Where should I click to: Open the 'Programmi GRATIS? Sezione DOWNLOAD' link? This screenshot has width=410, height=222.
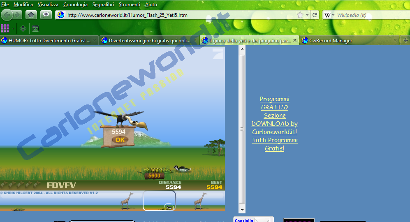275,123
